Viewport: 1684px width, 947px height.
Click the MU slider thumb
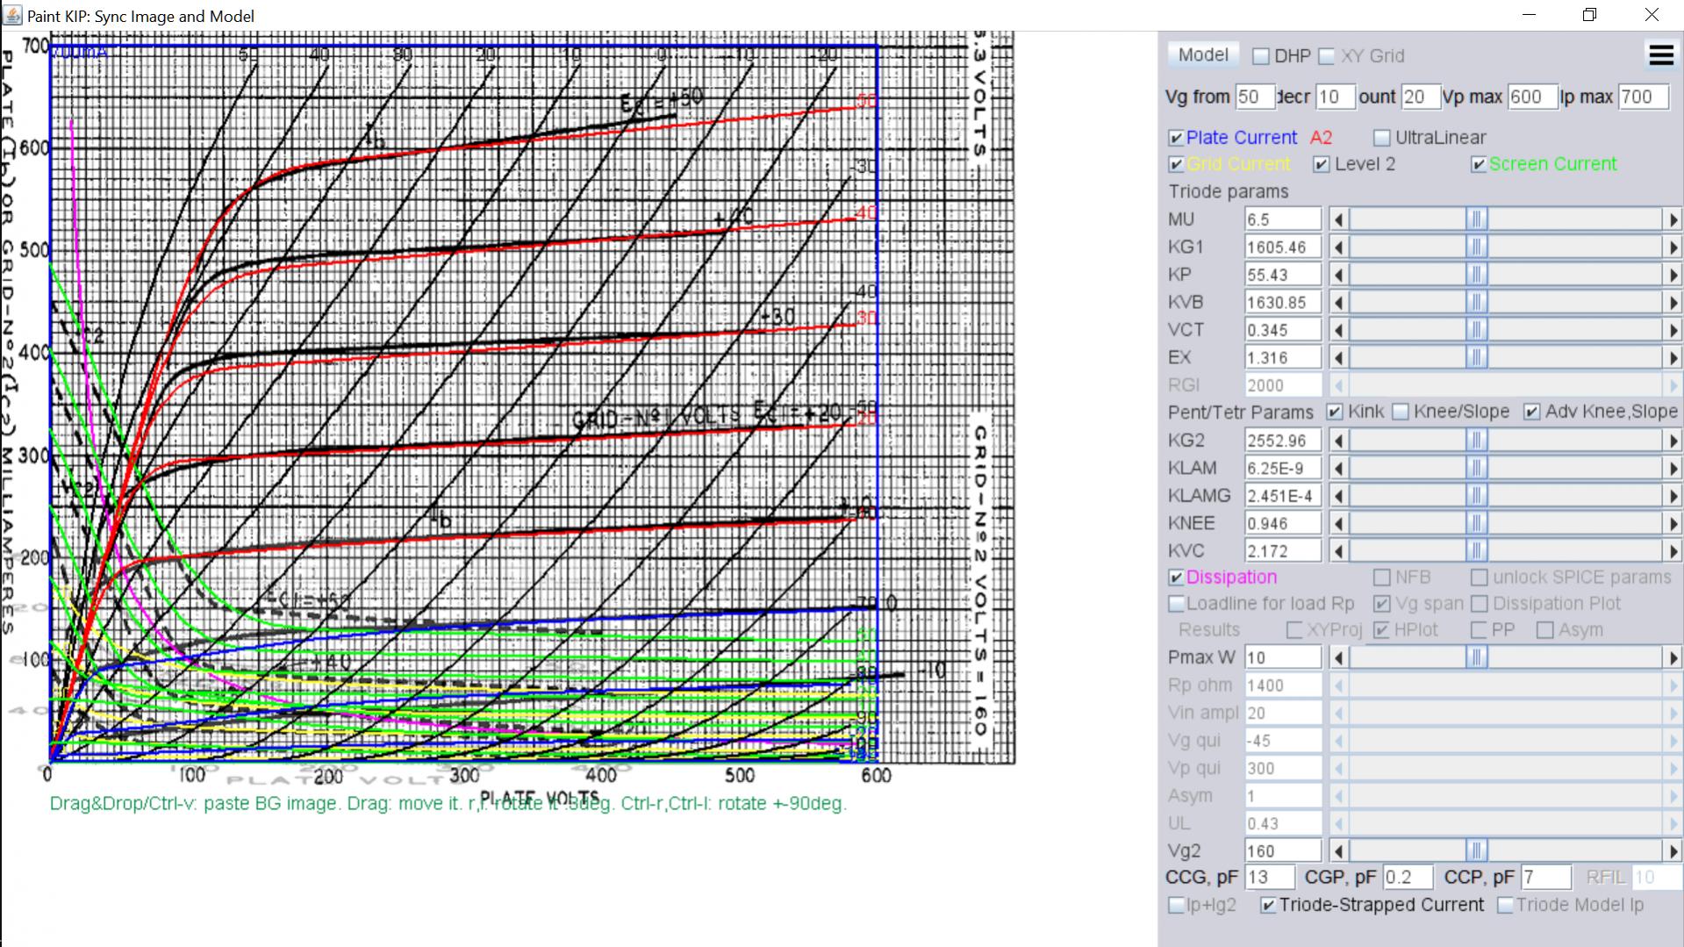click(x=1476, y=219)
